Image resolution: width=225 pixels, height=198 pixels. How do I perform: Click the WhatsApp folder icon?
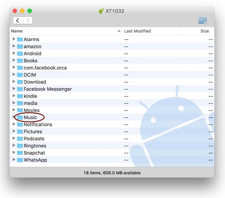point(20,160)
